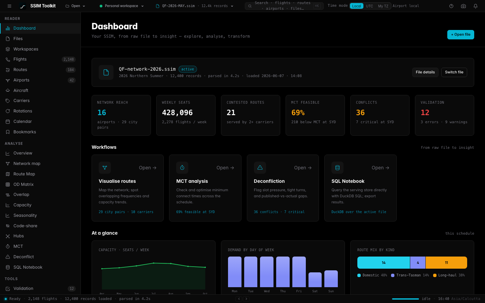Click the SQL Notebook database icon
This screenshot has width=485, height=303.
click(337, 168)
